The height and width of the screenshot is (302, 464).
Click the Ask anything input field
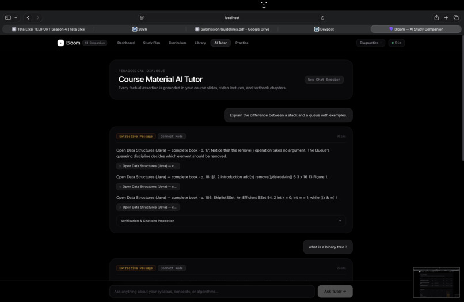click(212, 292)
